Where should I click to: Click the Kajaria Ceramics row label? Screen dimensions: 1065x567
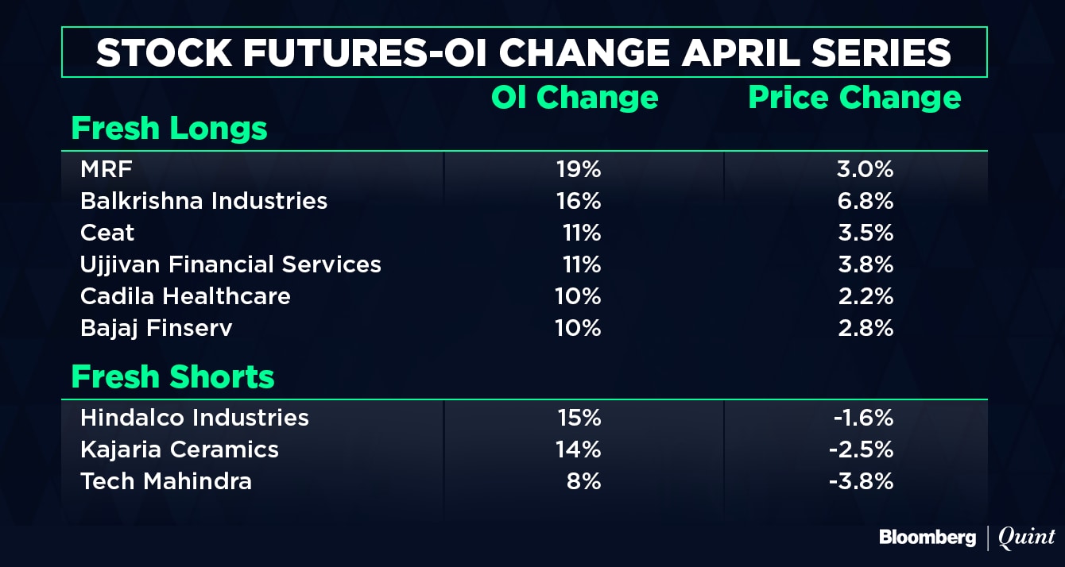pos(180,449)
